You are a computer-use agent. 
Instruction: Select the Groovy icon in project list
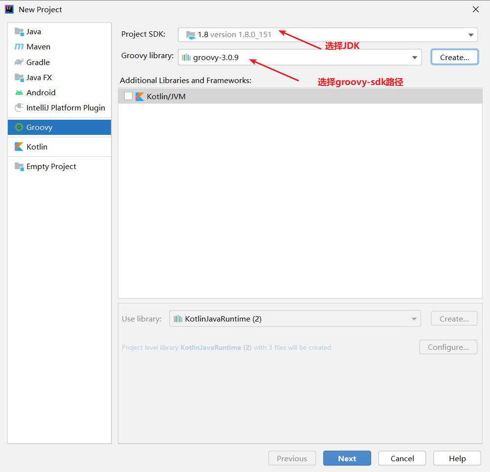pos(19,127)
